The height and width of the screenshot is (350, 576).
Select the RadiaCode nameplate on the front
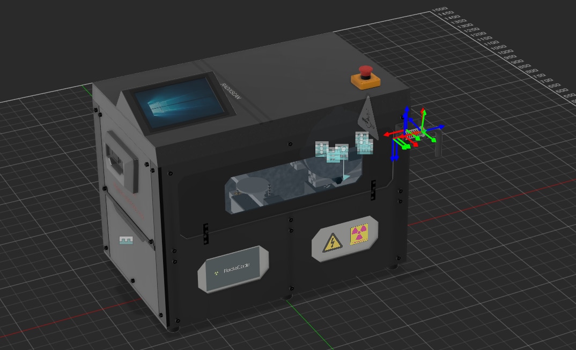234,269
